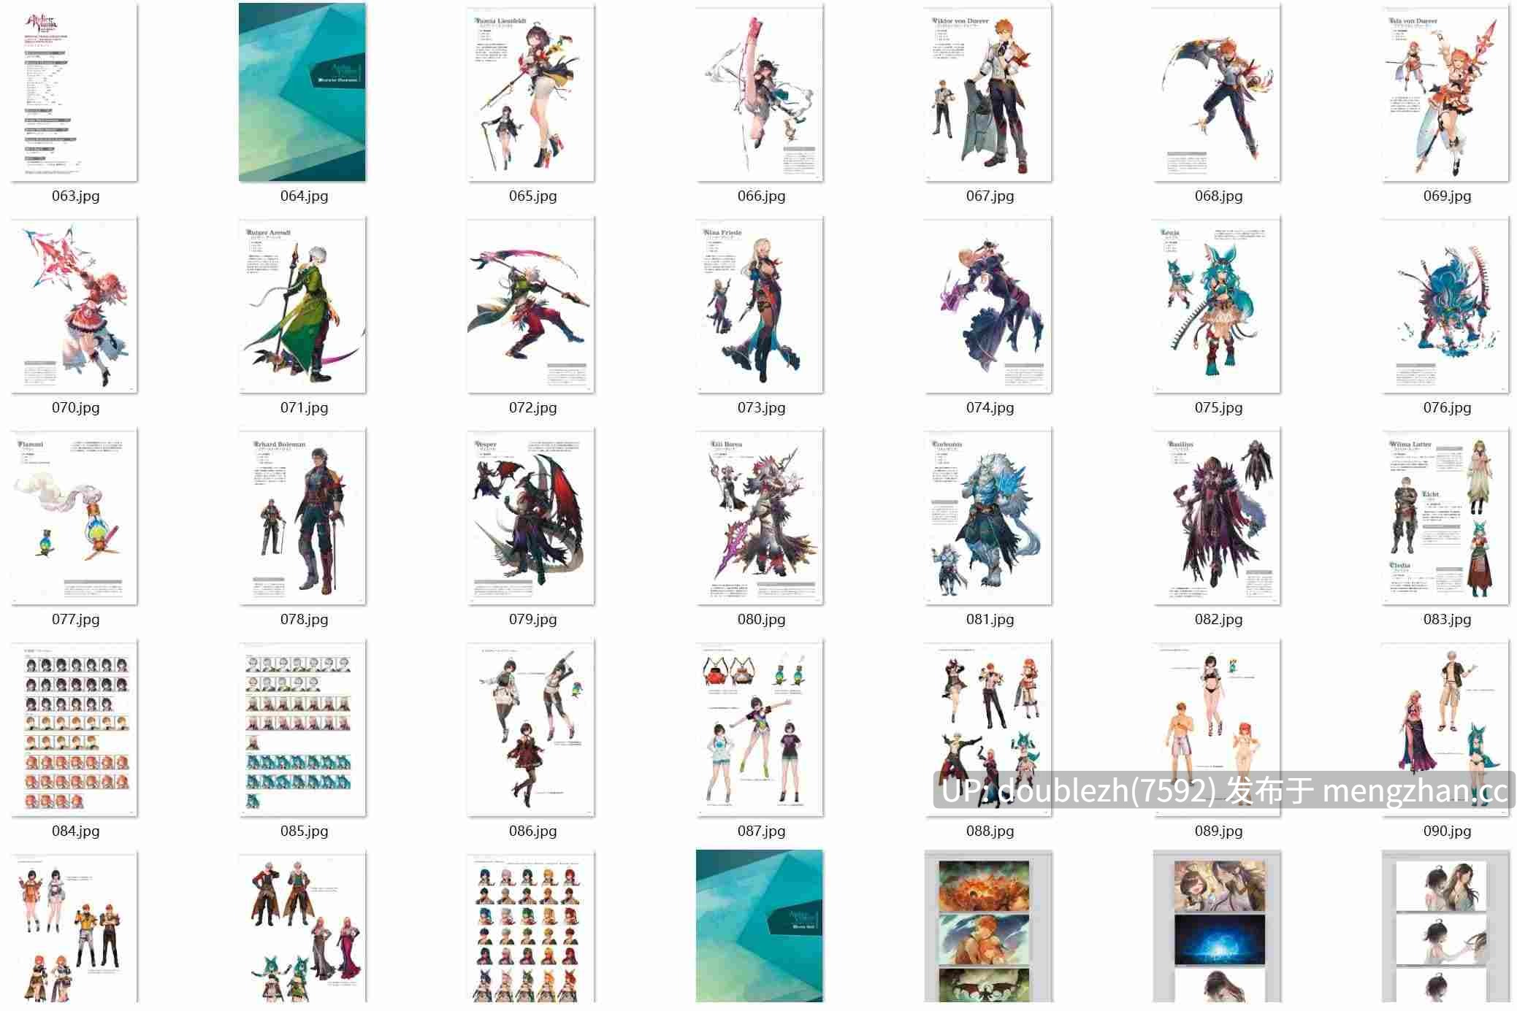Screen dimensions: 1517x1011
Task: Select the caption text 069.jpg
Action: click(1447, 196)
